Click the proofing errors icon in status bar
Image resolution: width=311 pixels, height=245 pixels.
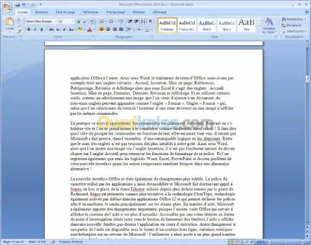[x=53, y=241]
